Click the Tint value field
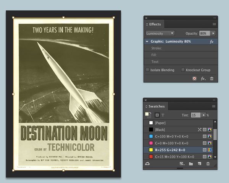The width and height of the screenshot is (229, 183). [196, 115]
